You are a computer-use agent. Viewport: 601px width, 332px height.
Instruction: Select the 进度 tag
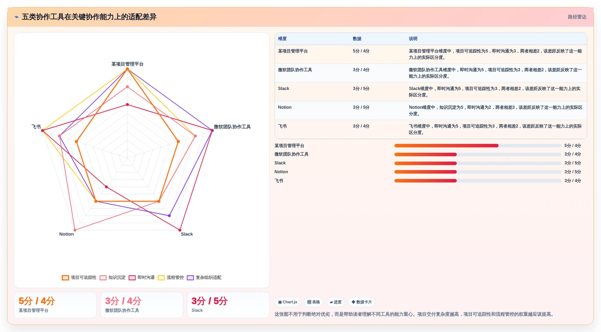pos(336,302)
